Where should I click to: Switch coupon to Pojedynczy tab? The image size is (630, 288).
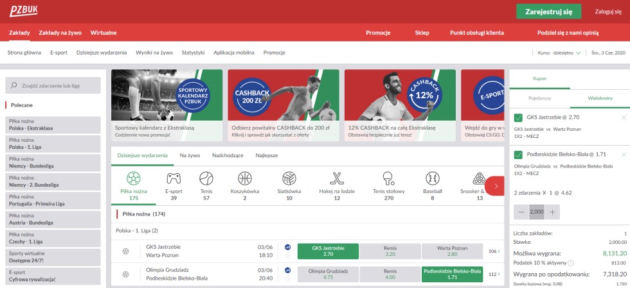(x=539, y=98)
